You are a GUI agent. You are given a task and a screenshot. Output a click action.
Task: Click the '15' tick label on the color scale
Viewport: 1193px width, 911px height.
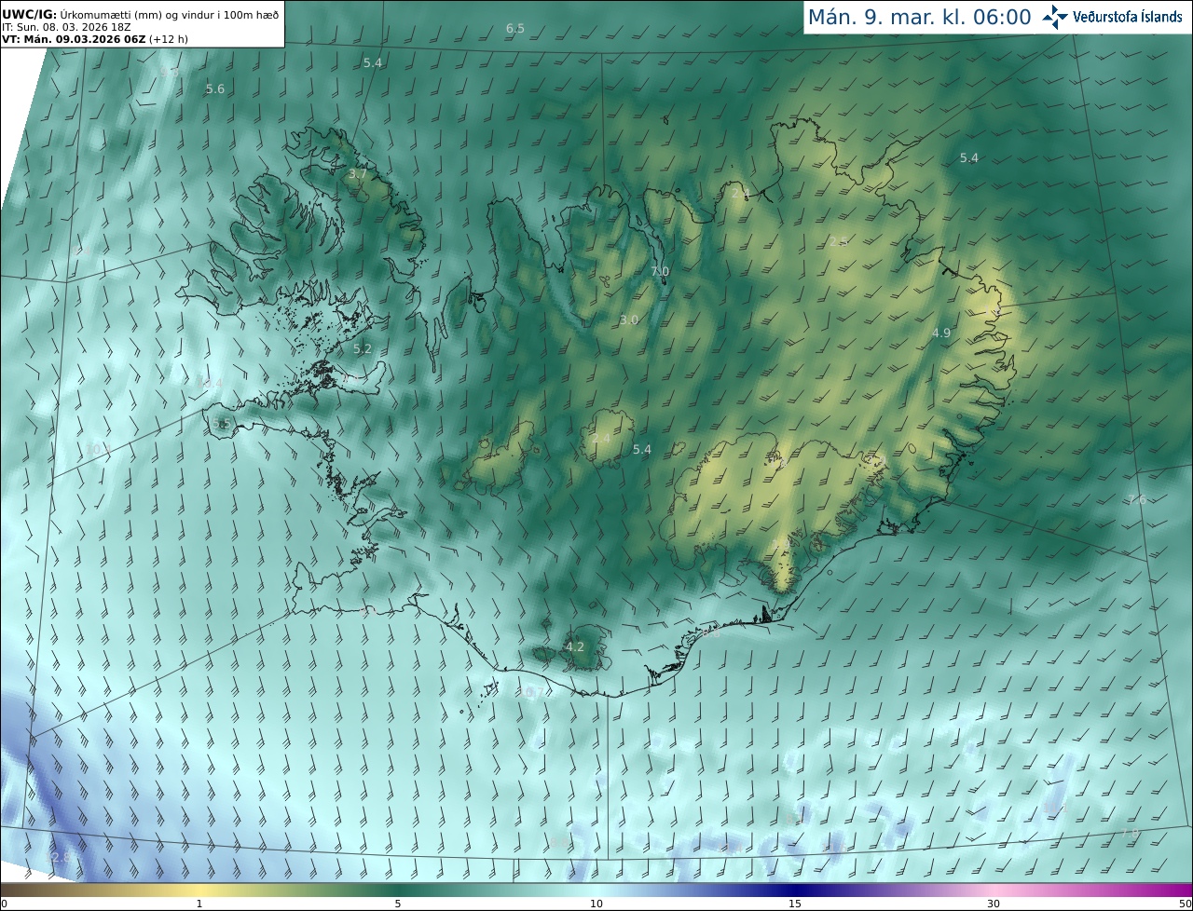795,904
